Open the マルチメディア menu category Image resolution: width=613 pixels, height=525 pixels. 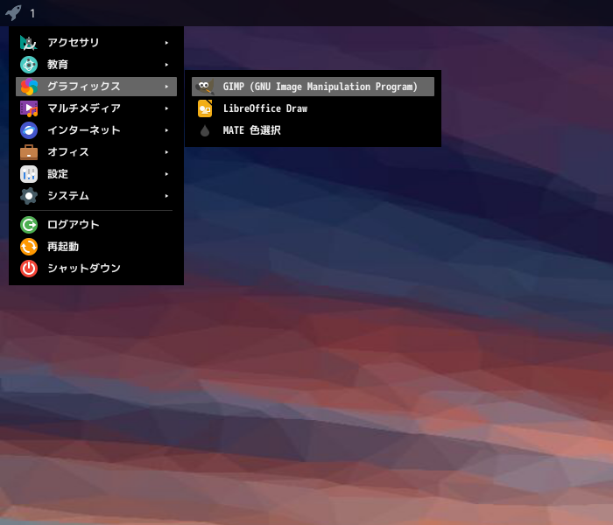(x=96, y=108)
